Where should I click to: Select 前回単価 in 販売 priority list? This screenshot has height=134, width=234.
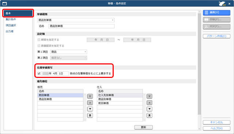click(x=60, y=95)
